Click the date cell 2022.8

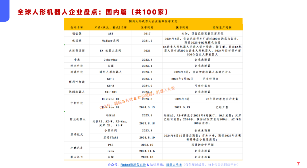tap(147, 60)
